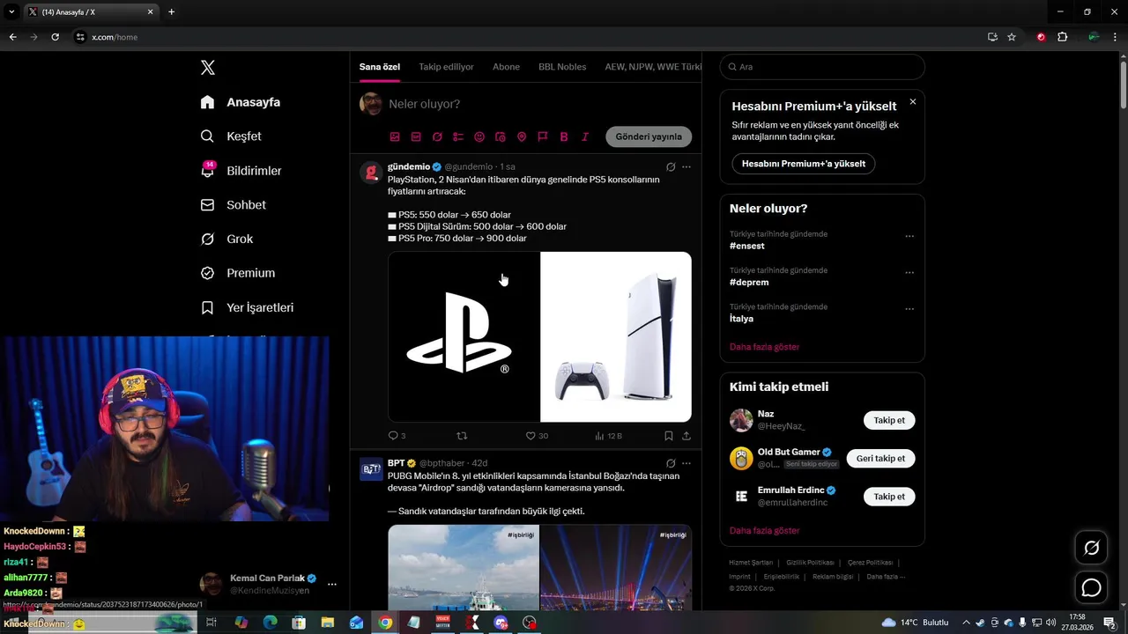The width and height of the screenshot is (1128, 634).
Task: View the 12 B views analytics on gündemio post
Action: (x=609, y=436)
